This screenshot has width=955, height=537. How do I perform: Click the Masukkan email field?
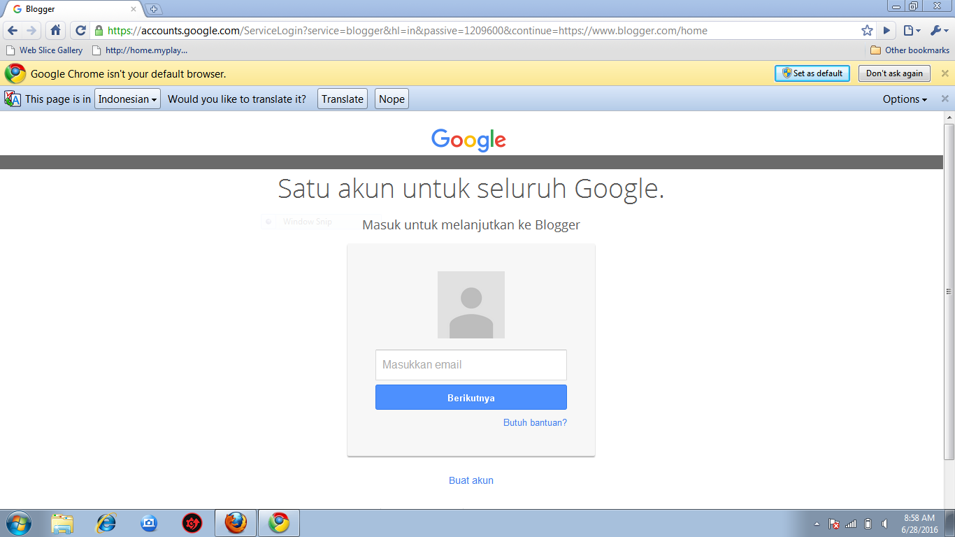point(471,365)
